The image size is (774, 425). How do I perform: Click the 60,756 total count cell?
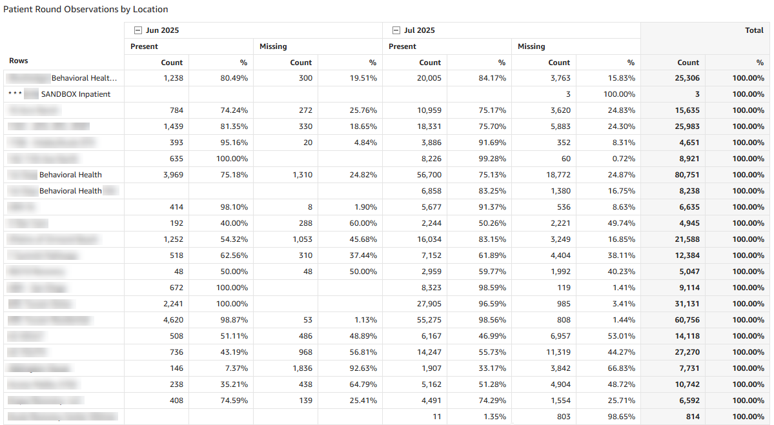pos(686,320)
